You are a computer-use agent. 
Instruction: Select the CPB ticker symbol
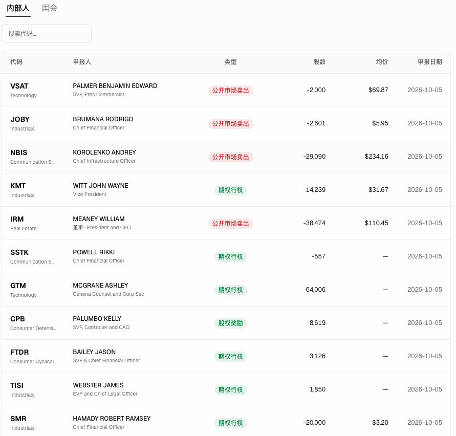point(17,319)
